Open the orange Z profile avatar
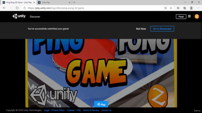The height and width of the screenshot is (113, 202). click(x=197, y=17)
